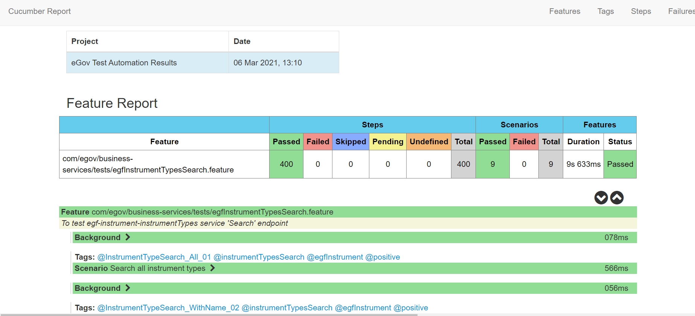The height and width of the screenshot is (316, 695).
Task: Click the first @instrumentTypesSearch tag link
Action: [x=259, y=257]
